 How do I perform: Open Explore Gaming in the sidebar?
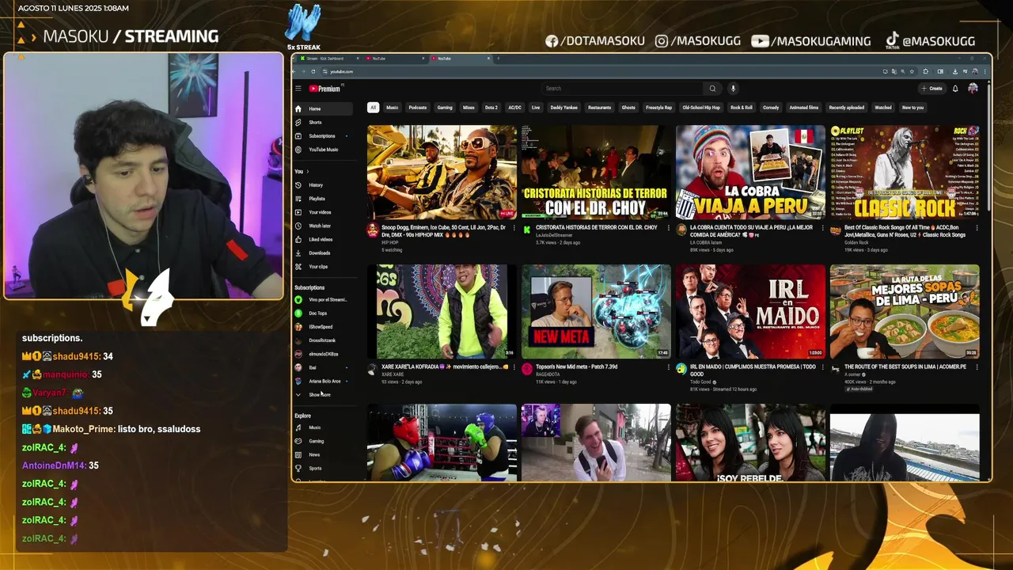click(x=323, y=441)
